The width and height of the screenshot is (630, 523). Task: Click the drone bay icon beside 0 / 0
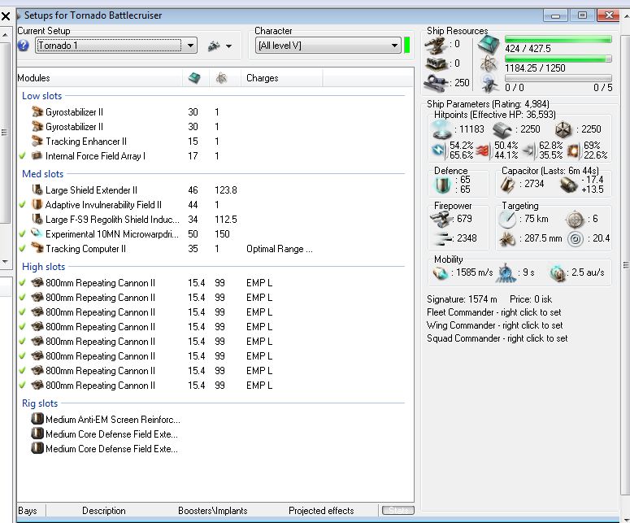(x=489, y=83)
